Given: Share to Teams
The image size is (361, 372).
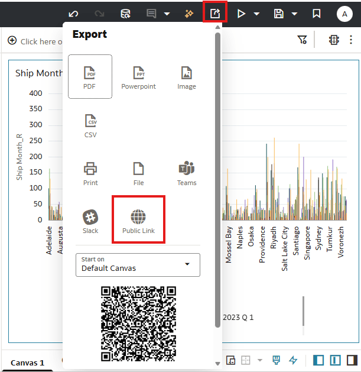Looking at the screenshot, I should point(187,173).
